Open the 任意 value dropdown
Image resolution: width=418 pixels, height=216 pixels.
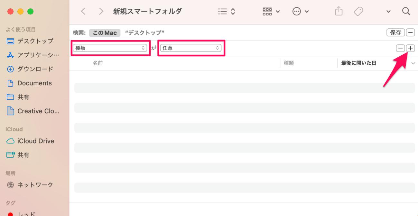click(x=190, y=48)
